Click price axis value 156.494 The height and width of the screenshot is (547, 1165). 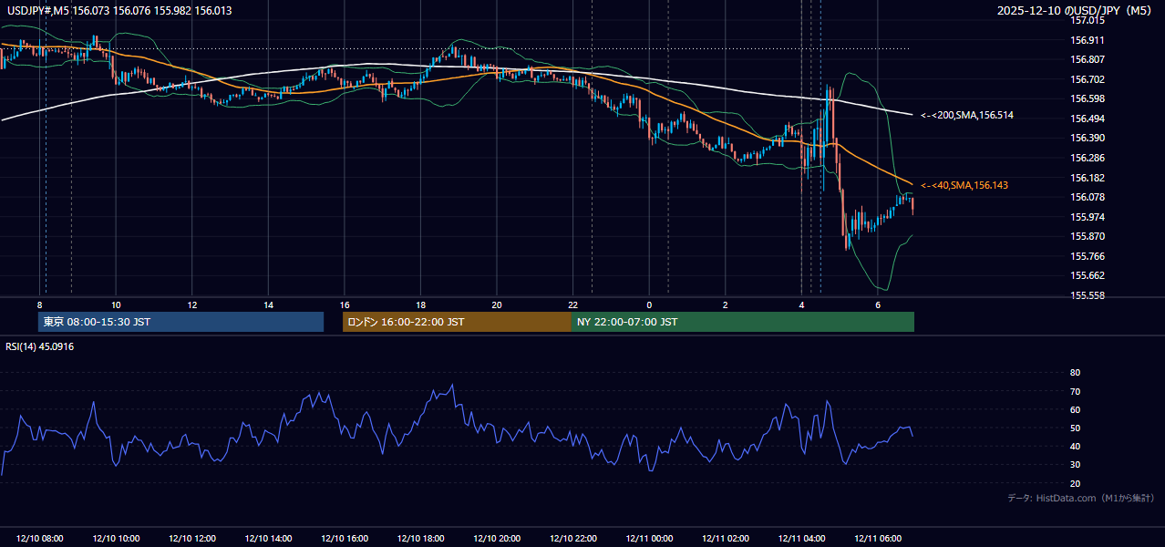[1088, 119]
